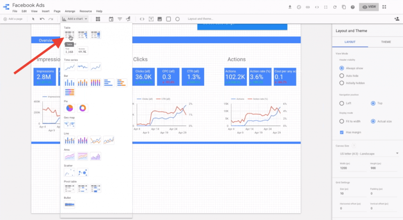Get the shareable report link icon

click(308, 7)
